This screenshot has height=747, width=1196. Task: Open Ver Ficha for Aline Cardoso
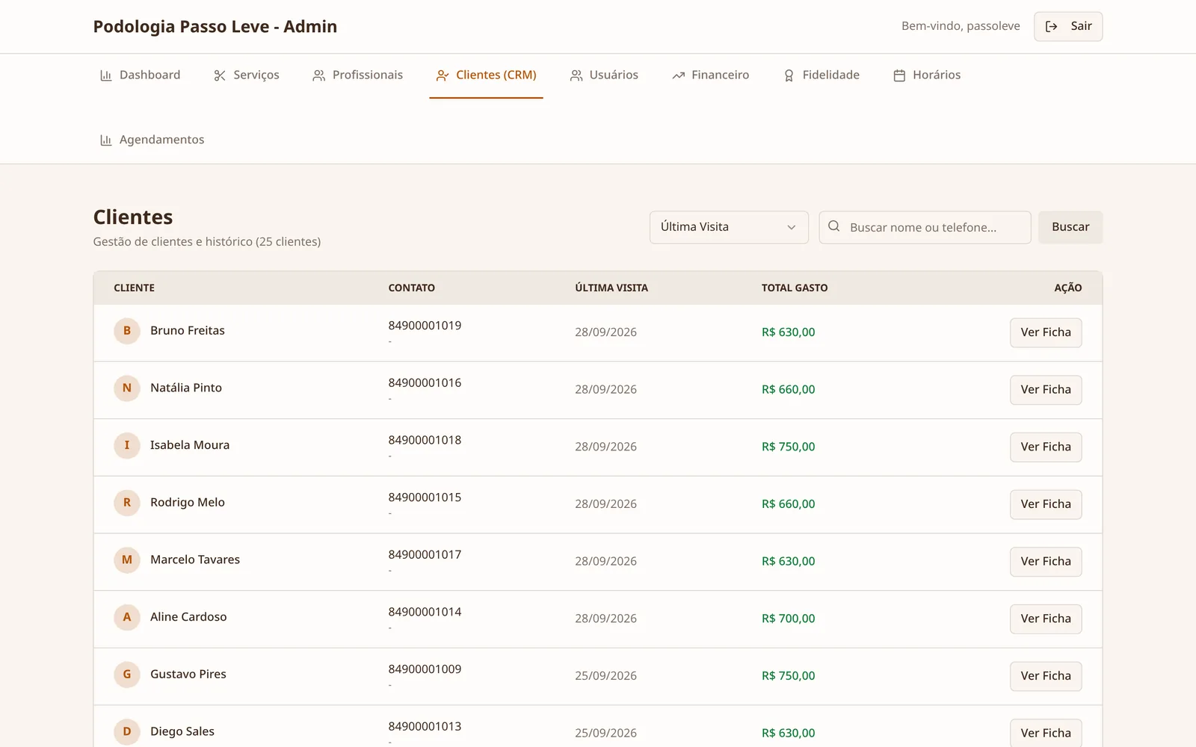[1046, 619]
